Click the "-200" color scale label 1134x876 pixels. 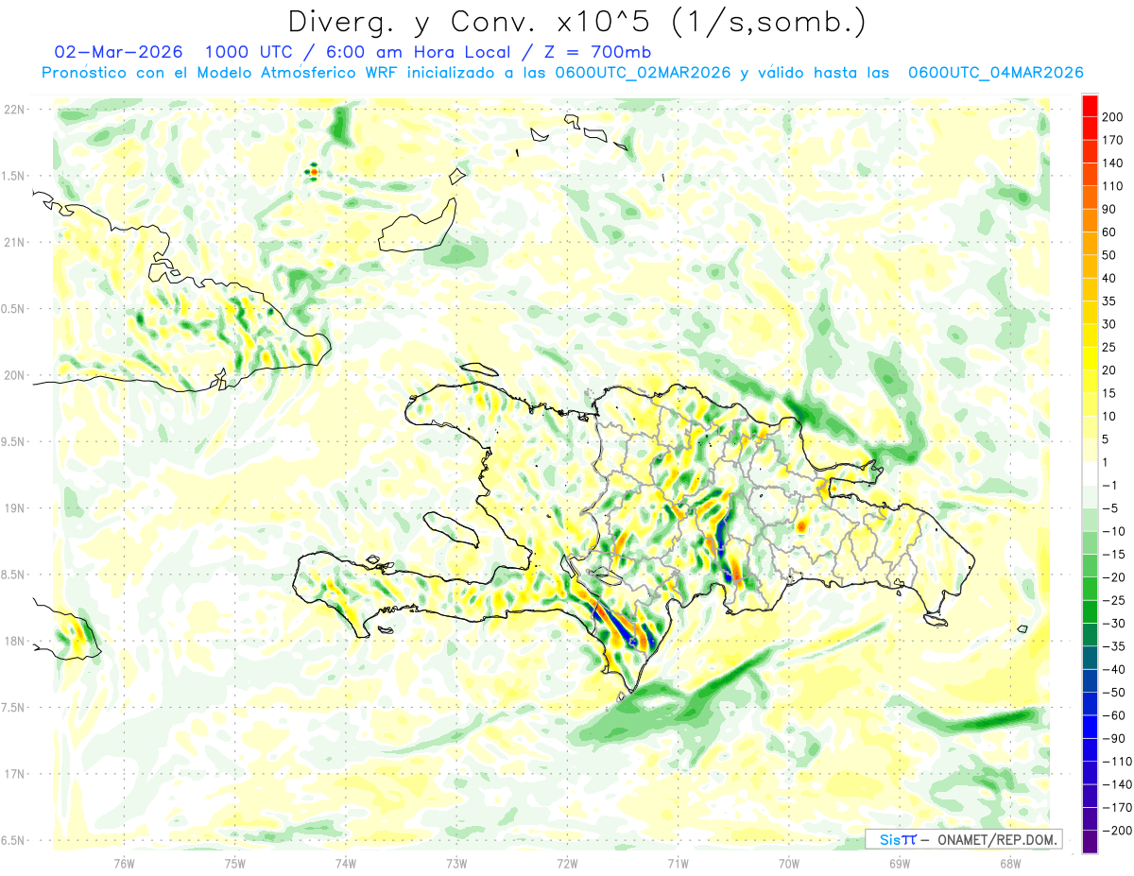pyautogui.click(x=1116, y=832)
